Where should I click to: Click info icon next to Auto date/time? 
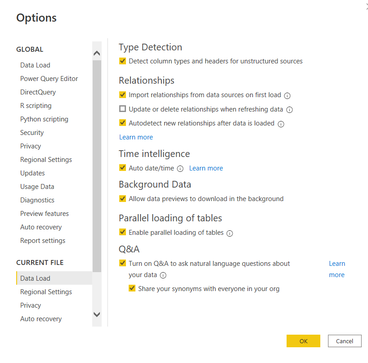click(x=180, y=169)
